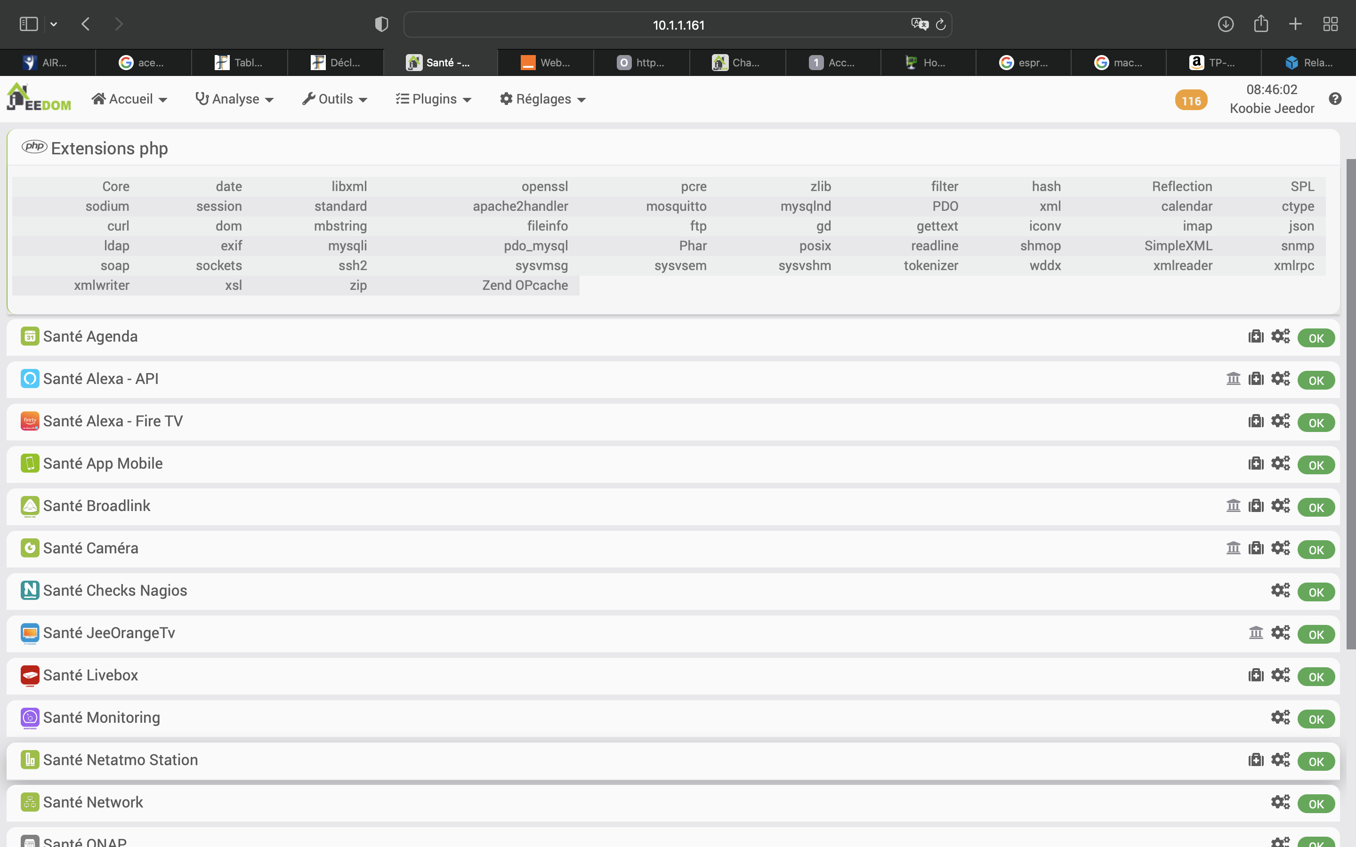Open gears icon for Santé Monitoring
The image size is (1356, 847).
click(x=1280, y=718)
